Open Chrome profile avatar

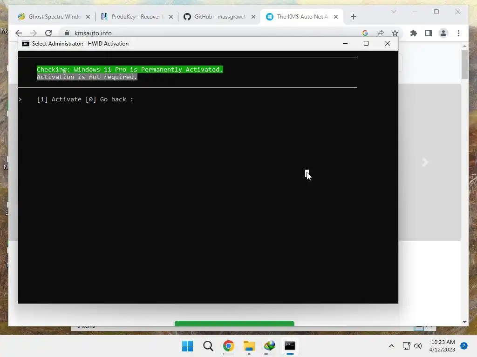tap(443, 33)
